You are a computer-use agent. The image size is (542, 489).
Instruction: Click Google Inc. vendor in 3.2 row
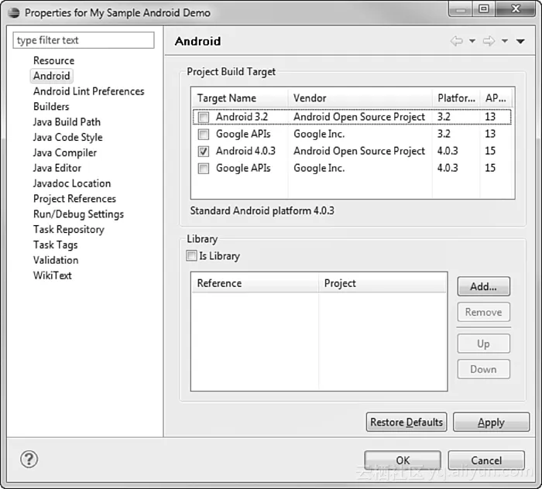point(319,134)
